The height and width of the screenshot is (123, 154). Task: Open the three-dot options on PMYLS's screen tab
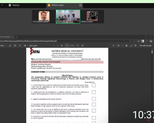[x=80, y=5]
